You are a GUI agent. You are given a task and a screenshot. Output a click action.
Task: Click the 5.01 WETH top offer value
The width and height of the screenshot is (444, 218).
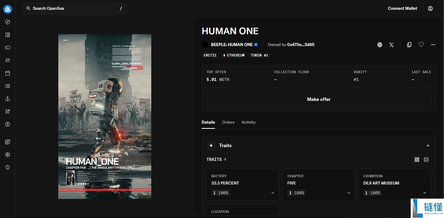[x=218, y=80]
